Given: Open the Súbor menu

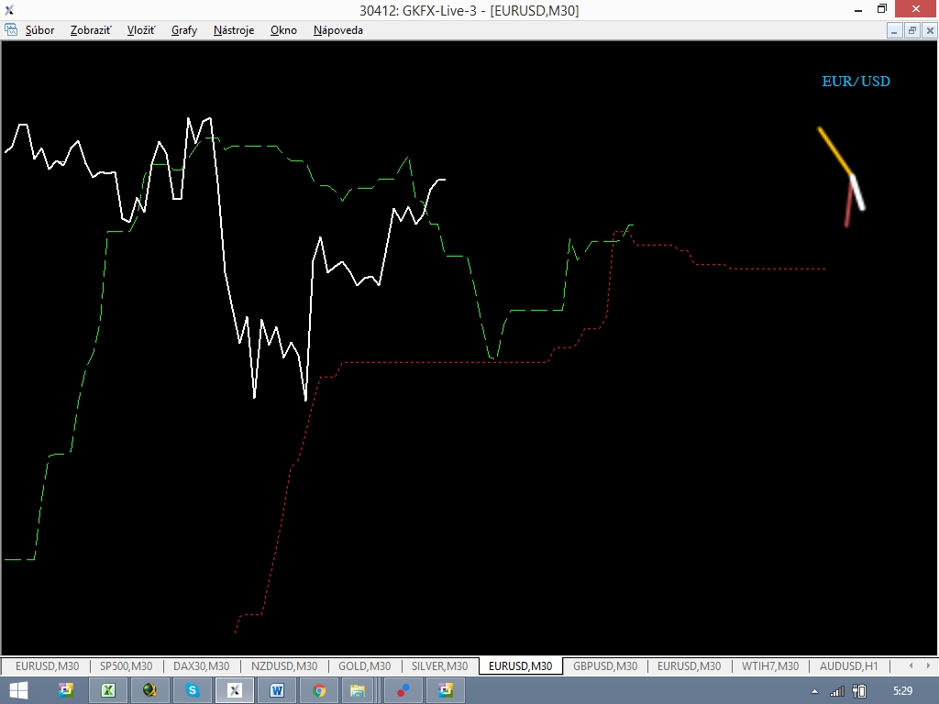Looking at the screenshot, I should click(x=39, y=30).
